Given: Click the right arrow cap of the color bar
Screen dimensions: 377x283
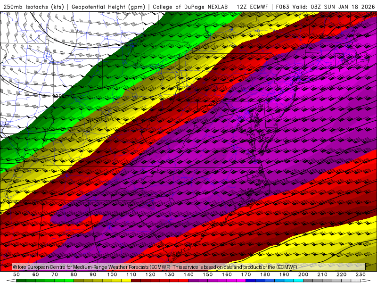Looking at the screenshot, I should pyautogui.click(x=366, y=281).
